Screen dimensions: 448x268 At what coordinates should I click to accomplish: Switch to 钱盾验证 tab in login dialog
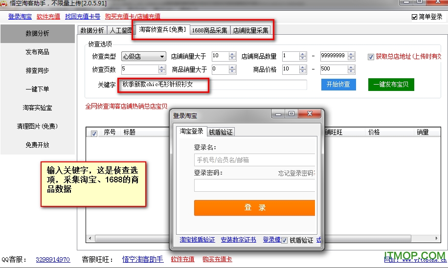pos(221,132)
